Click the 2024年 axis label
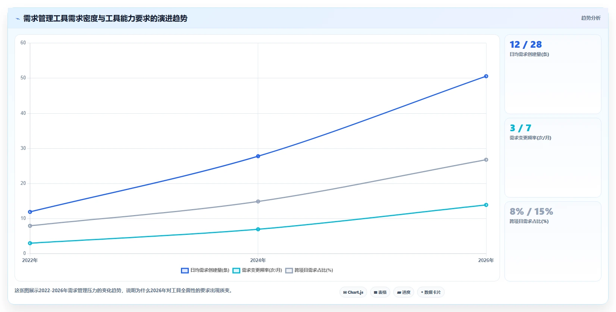616x312 pixels. [258, 261]
